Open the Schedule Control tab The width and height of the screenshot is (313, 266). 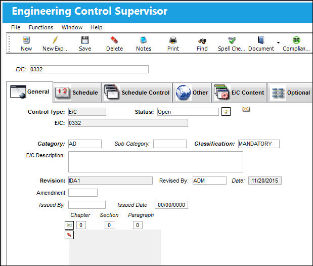137,93
